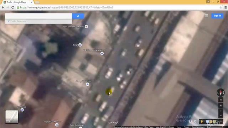Click the blue search magnifier button
The image size is (228, 128).
point(78,16)
